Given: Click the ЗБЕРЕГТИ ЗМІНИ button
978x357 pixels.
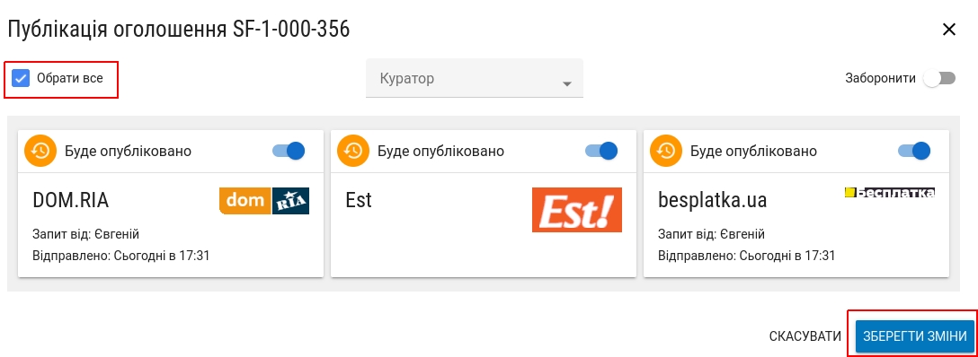Looking at the screenshot, I should (x=915, y=336).
